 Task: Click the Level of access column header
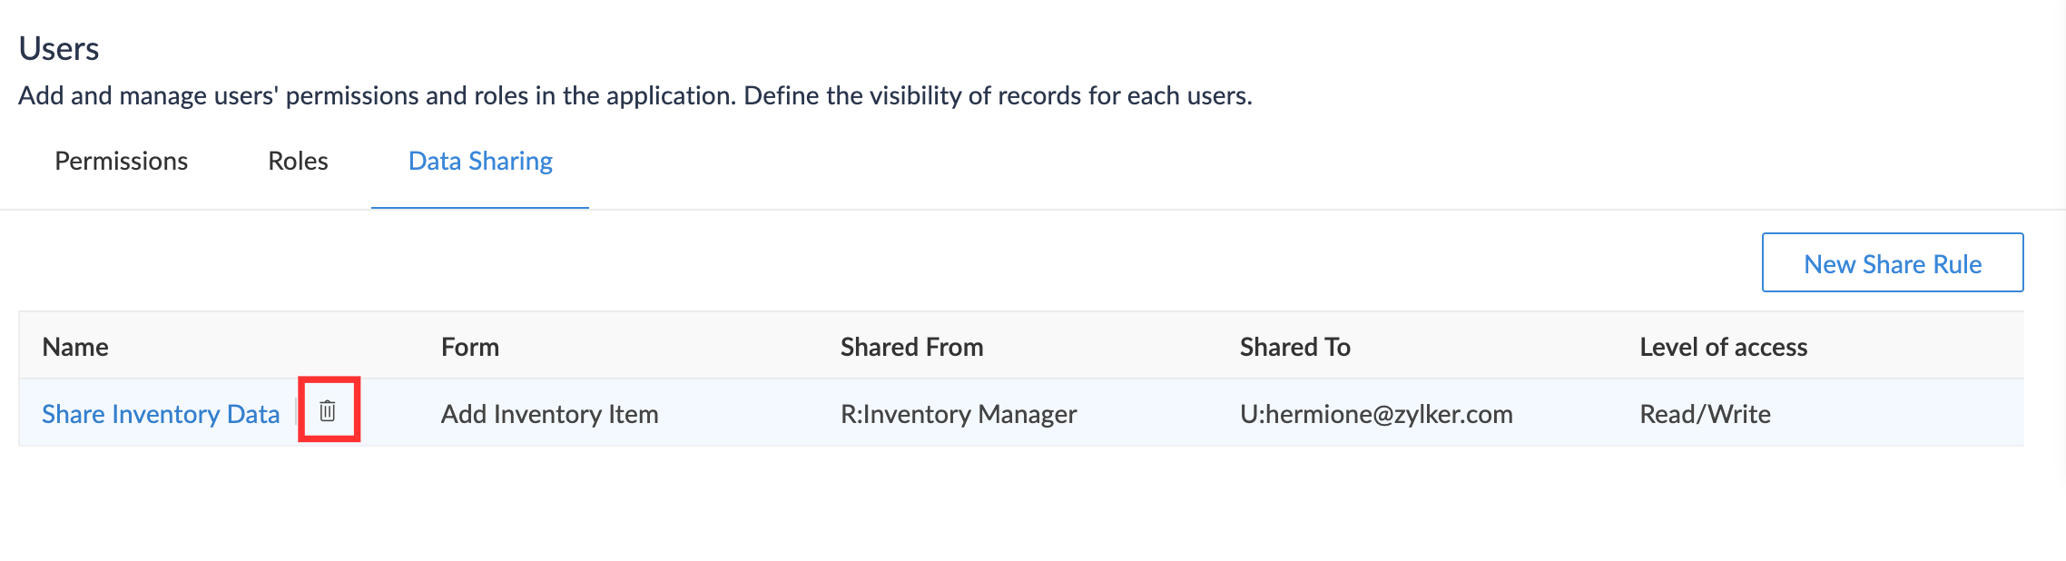pyautogui.click(x=1723, y=347)
